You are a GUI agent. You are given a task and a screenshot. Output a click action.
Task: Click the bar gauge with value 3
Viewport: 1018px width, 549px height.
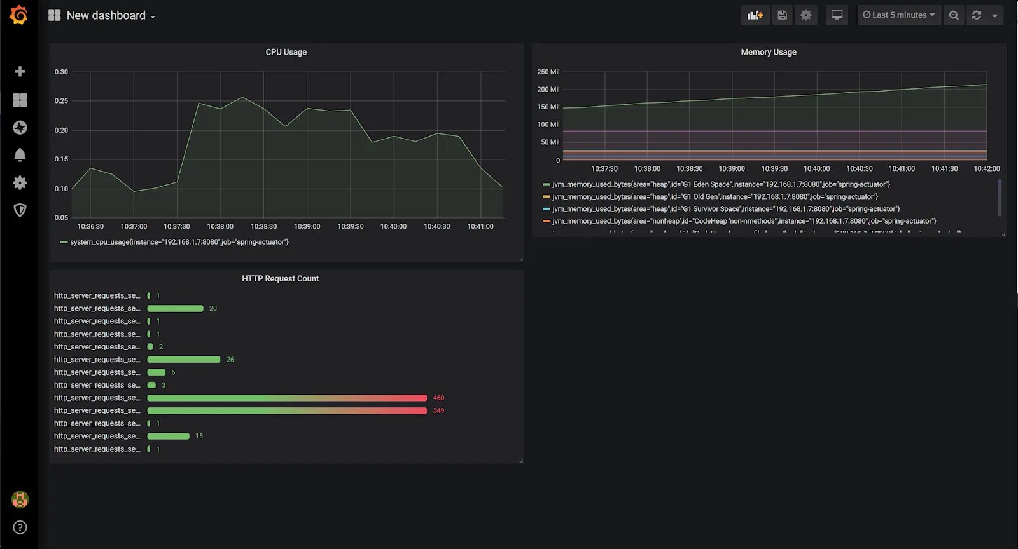[x=151, y=385]
